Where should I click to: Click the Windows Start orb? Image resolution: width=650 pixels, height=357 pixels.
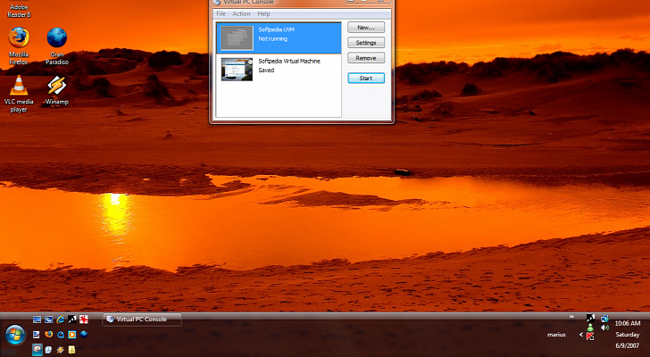tap(15, 336)
